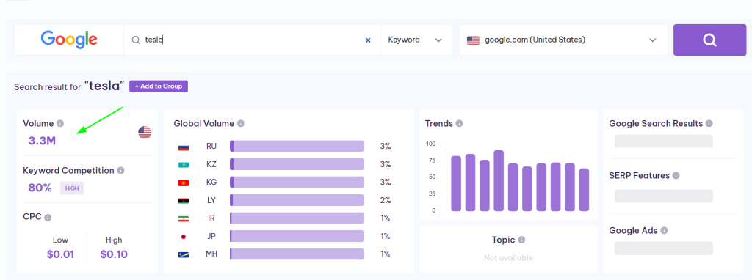This screenshot has height=280, width=752.
Task: Click the info icon next to SERP Features
Action: click(x=676, y=176)
